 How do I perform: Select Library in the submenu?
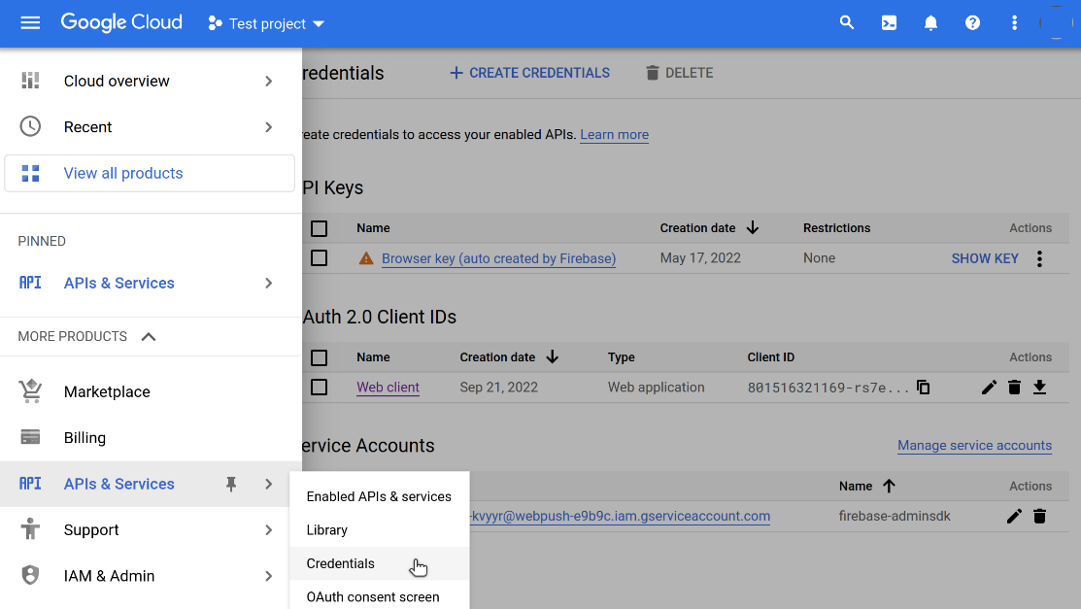click(x=379, y=530)
